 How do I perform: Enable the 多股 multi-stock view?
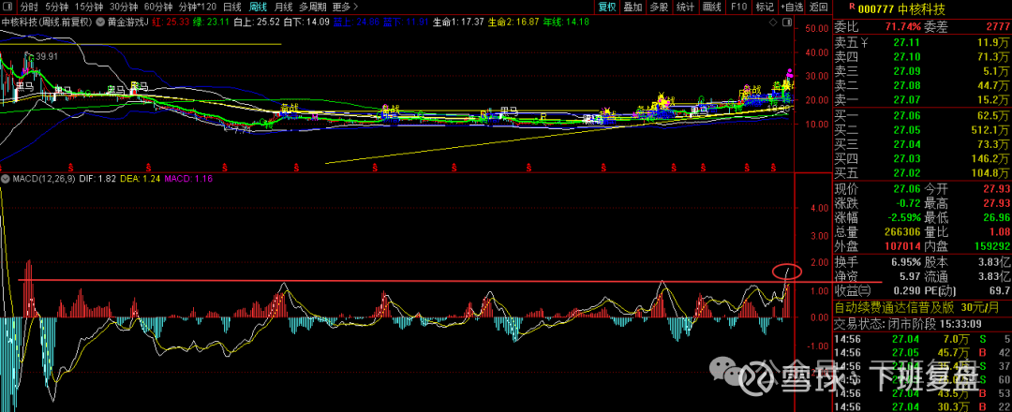point(659,7)
